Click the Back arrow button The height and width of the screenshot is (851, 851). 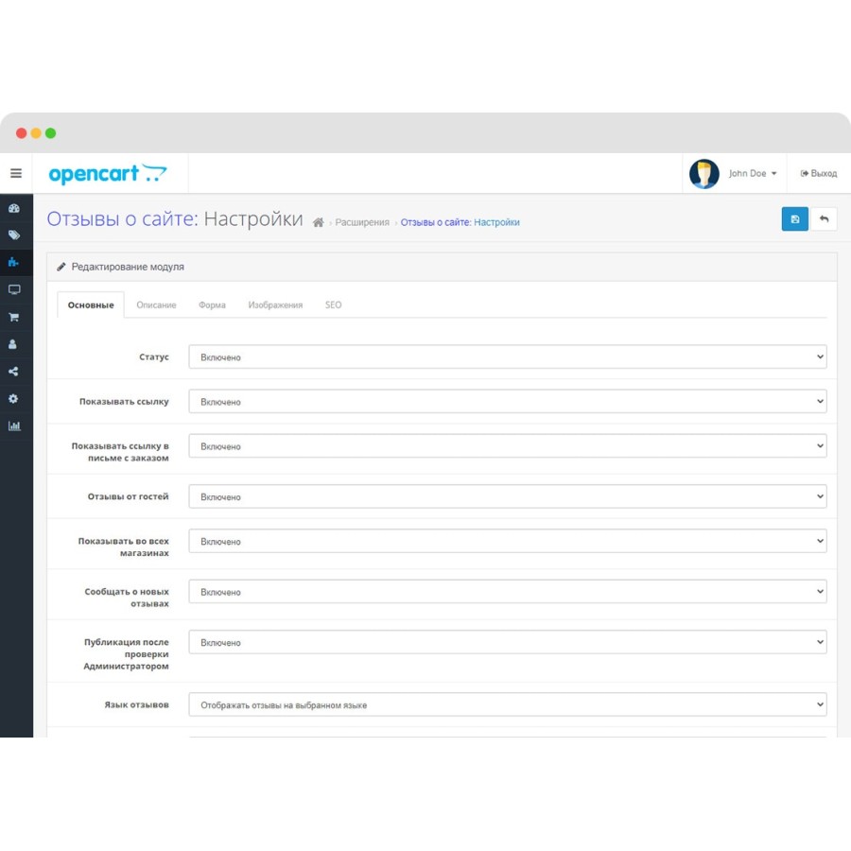tap(824, 218)
